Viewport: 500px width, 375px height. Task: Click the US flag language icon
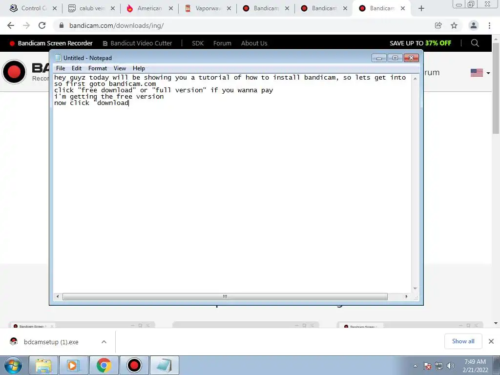tap(477, 73)
